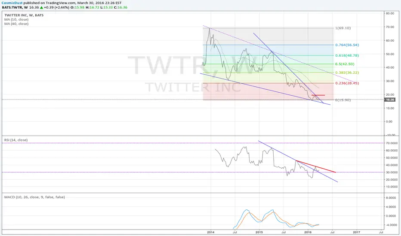Click the O:15.98 open value in header
The image size is (401, 236).
(77, 7)
